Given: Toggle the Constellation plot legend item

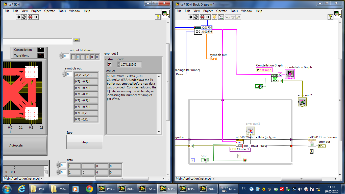Looking at the screenshot, I should point(29,50).
